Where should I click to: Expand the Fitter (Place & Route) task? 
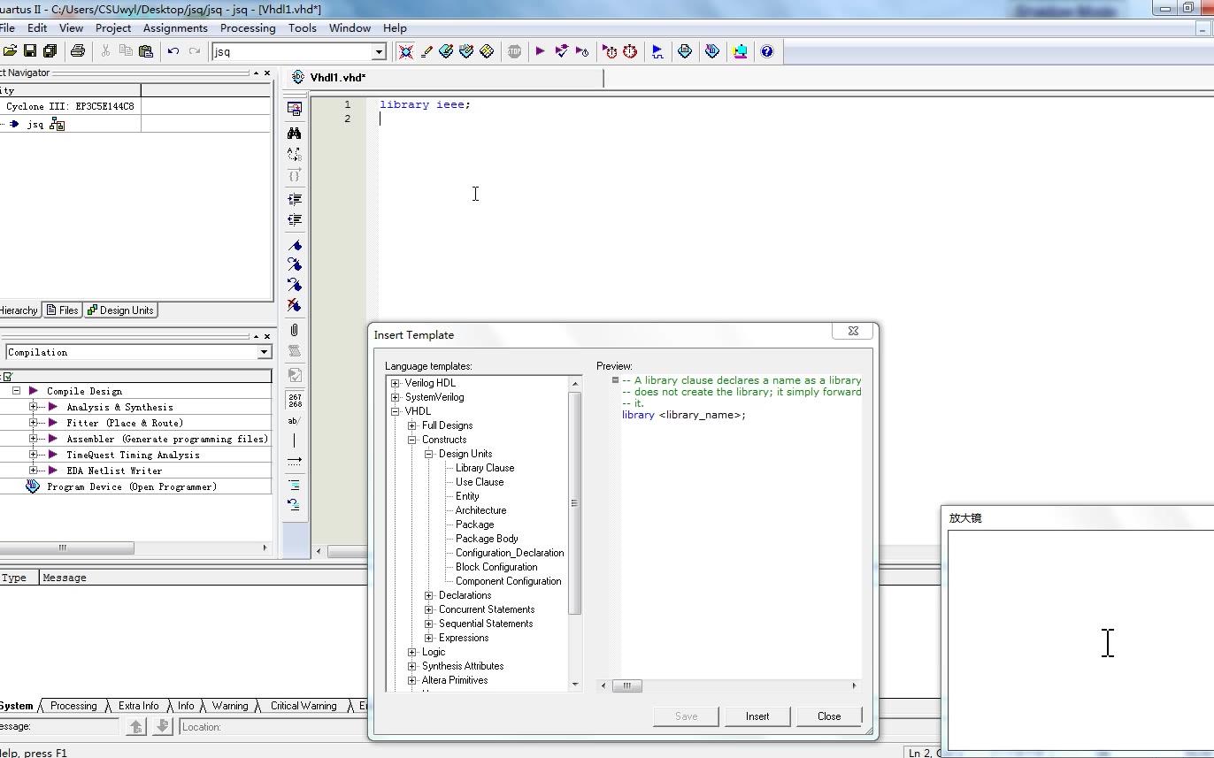[34, 423]
